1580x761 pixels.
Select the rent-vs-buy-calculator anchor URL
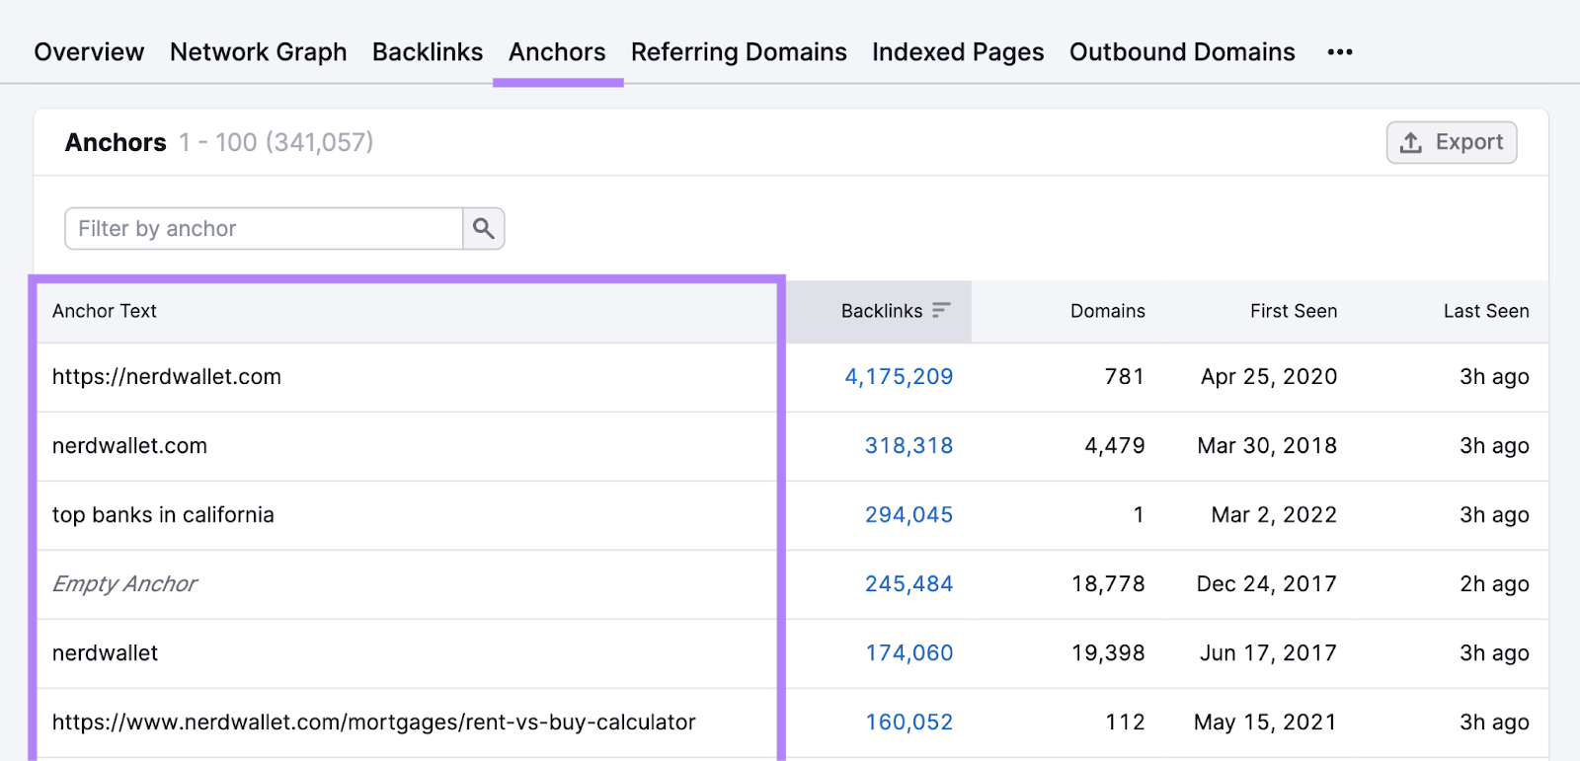[x=374, y=722]
